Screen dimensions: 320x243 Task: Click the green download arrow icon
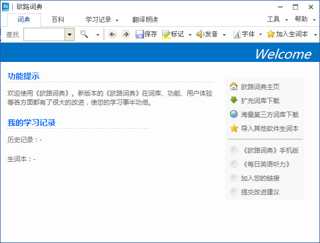[x=234, y=100]
